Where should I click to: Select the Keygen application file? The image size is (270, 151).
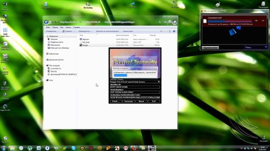click(x=119, y=45)
